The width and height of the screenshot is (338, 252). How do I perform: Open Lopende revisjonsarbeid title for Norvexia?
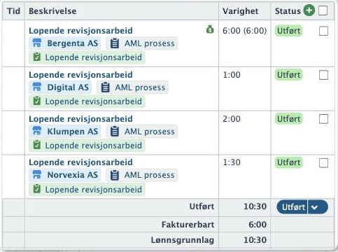[x=80, y=162]
